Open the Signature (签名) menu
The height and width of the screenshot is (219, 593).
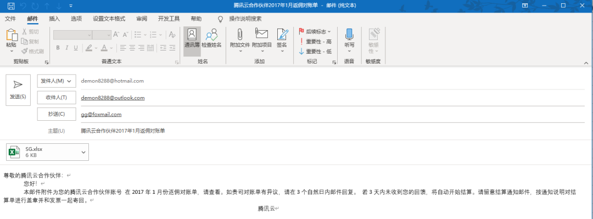[x=282, y=40]
